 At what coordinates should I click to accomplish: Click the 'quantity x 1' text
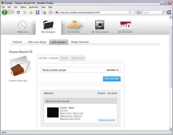[x=112, y=70]
